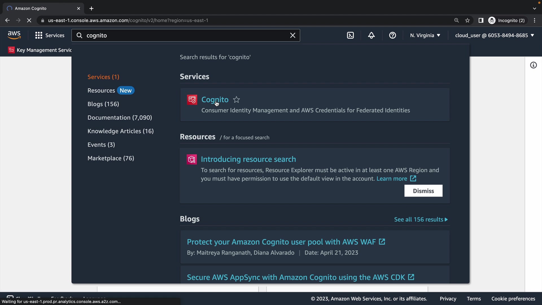Bookmark this page with browser star icon
Screen dimensions: 542x305
pos(467,20)
